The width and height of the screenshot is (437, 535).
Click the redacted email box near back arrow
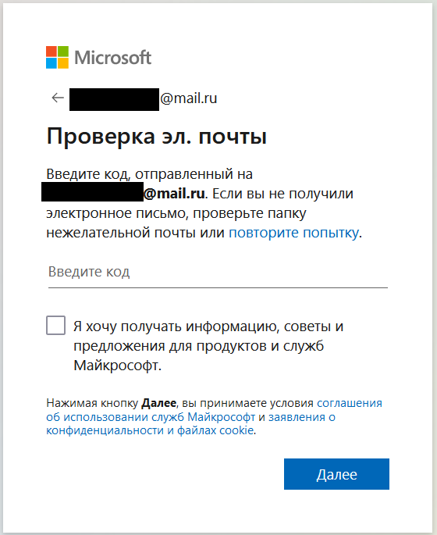(x=114, y=99)
